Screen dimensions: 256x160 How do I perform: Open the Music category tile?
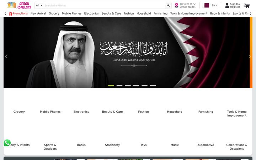pyautogui.click(x=175, y=145)
